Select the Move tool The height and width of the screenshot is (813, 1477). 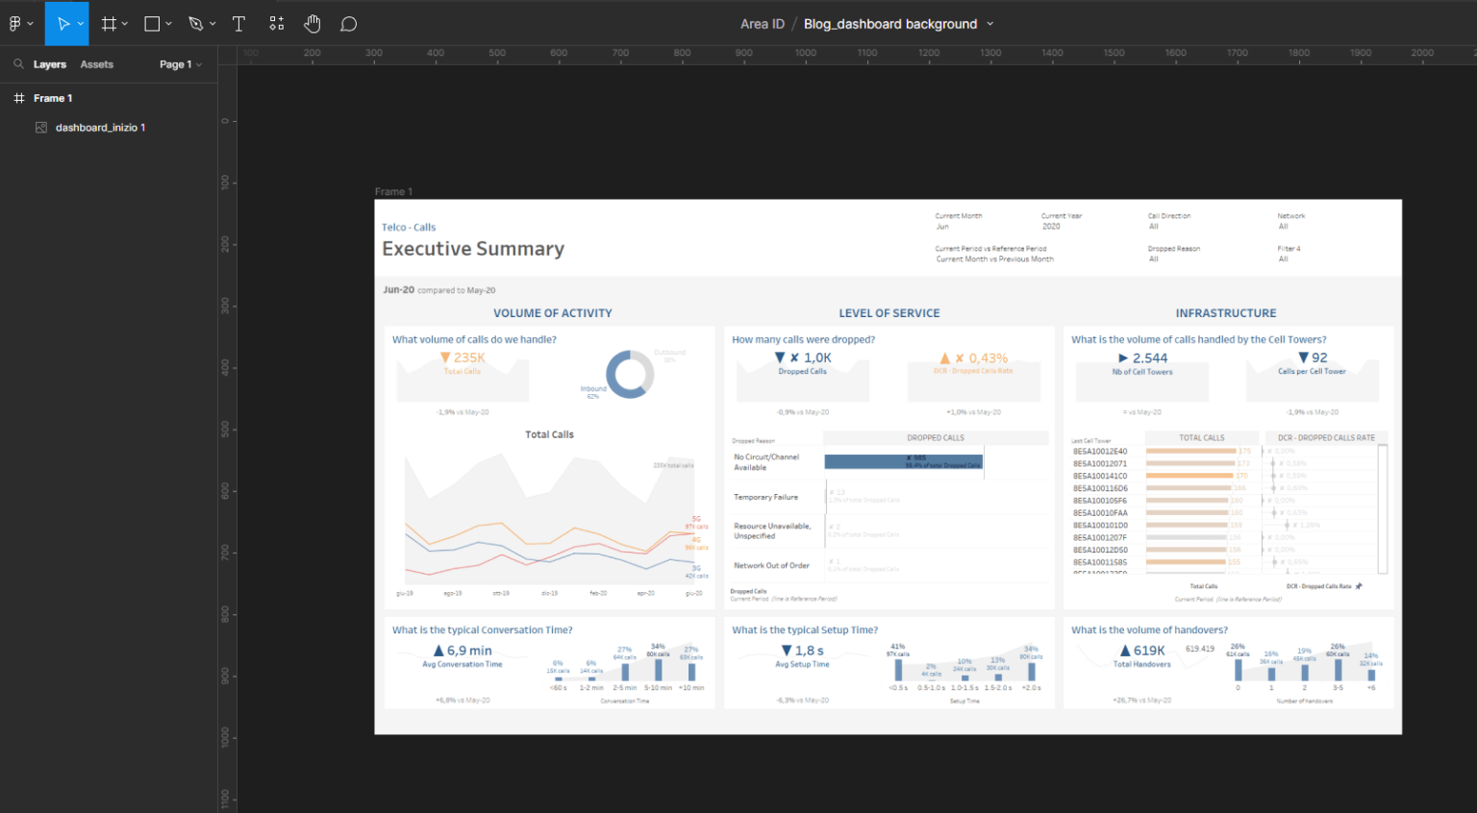(x=61, y=23)
